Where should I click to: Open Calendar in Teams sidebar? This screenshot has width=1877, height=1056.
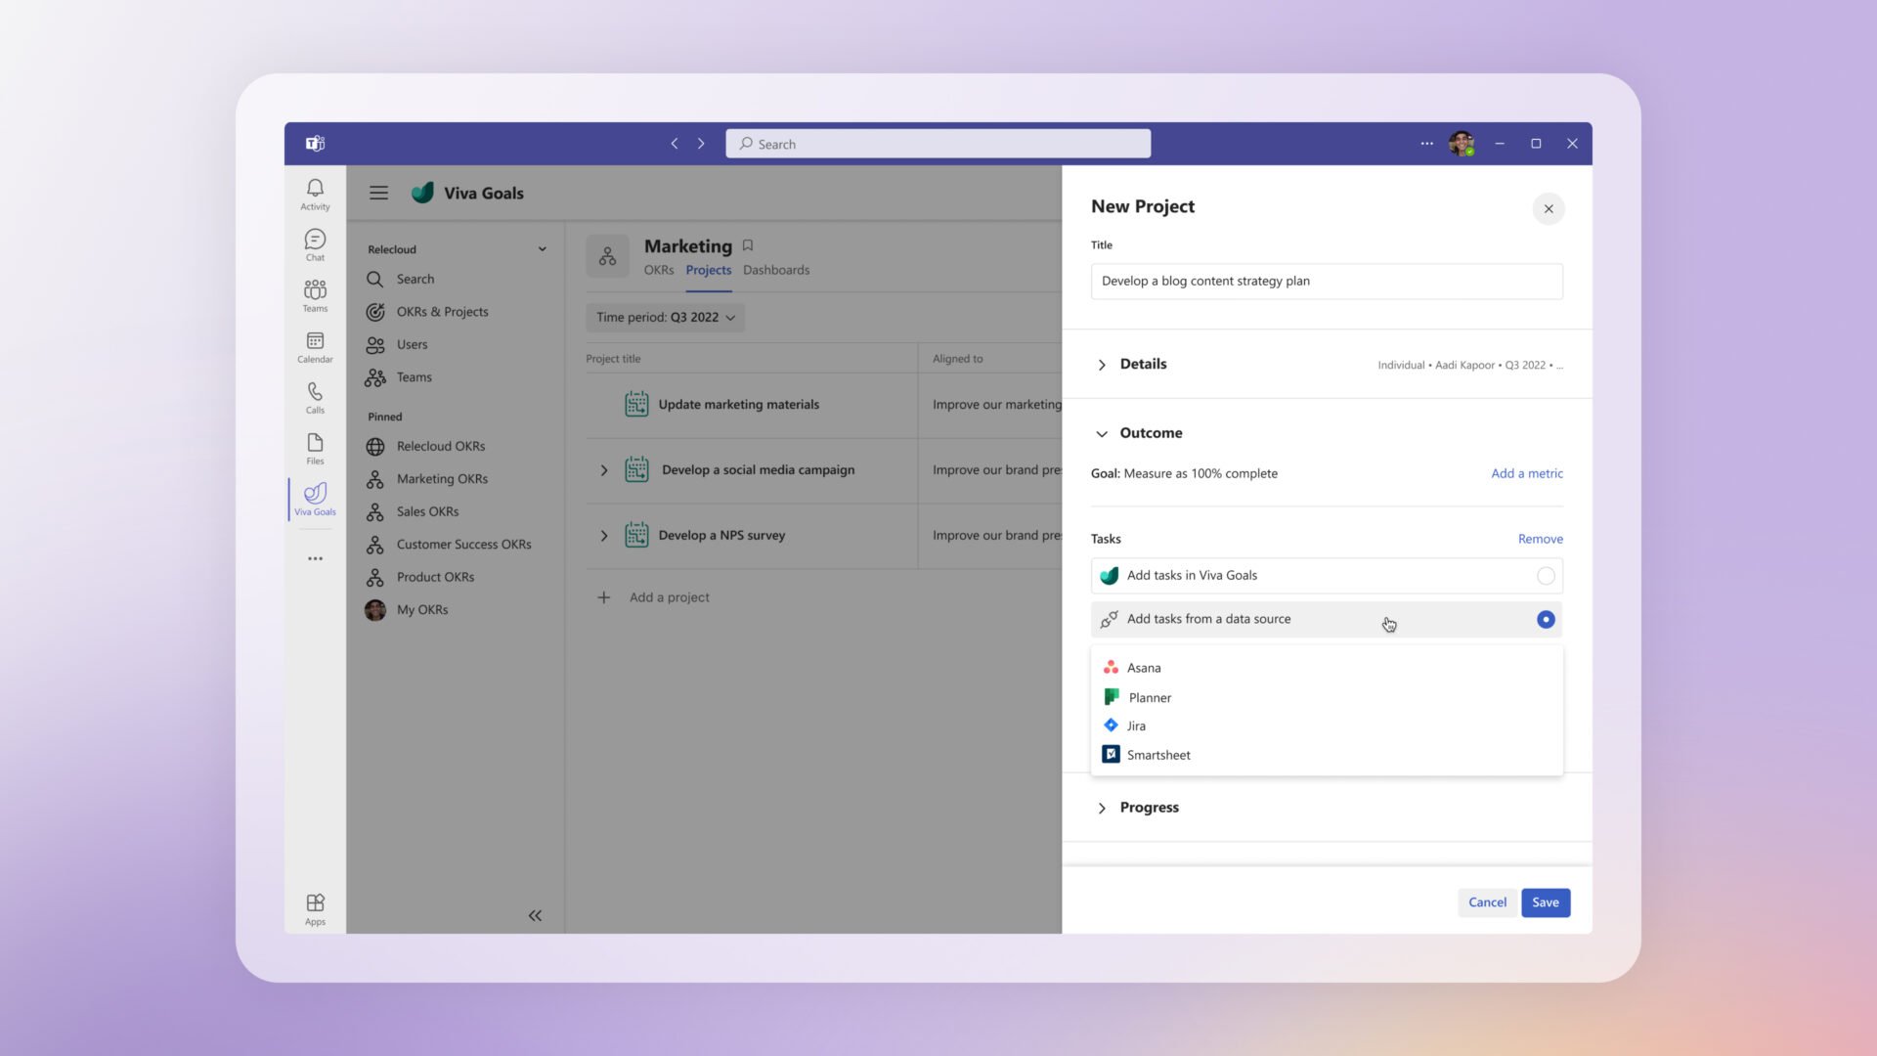click(x=315, y=346)
